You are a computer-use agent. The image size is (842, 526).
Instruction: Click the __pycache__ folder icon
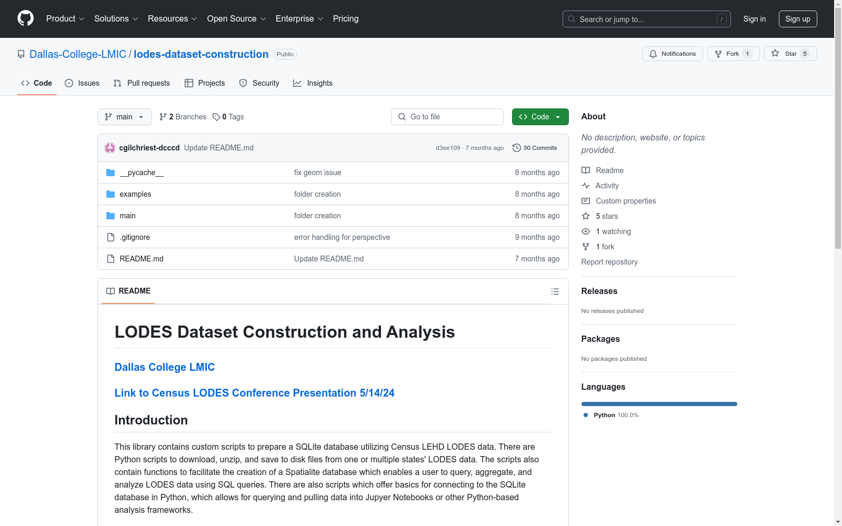111,173
